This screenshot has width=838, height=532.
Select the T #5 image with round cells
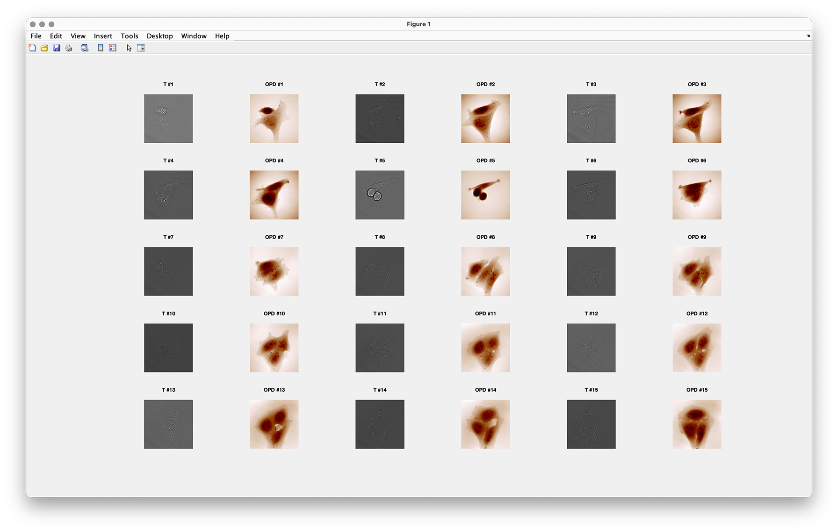coord(380,195)
